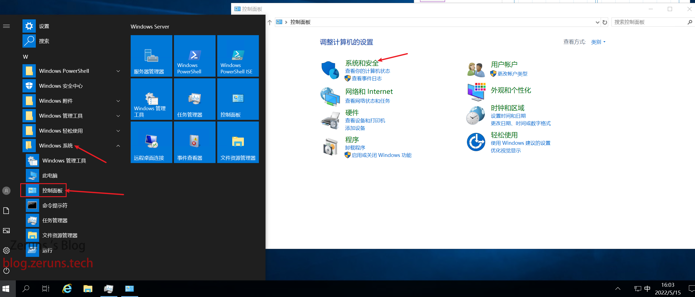Open the 系统和安全 category link
The height and width of the screenshot is (297, 695).
tap(362, 63)
